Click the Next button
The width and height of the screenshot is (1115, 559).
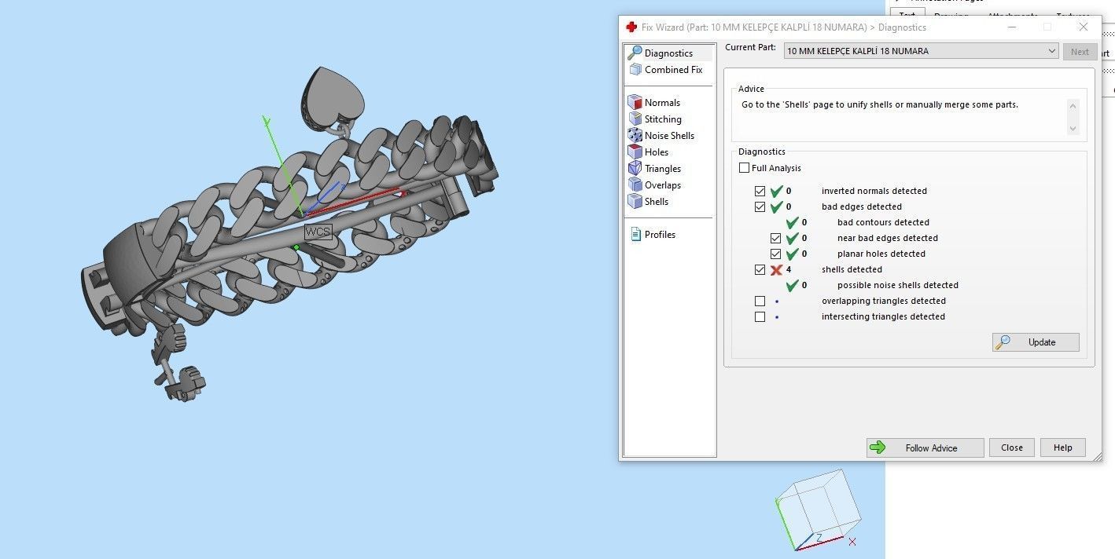click(1080, 52)
